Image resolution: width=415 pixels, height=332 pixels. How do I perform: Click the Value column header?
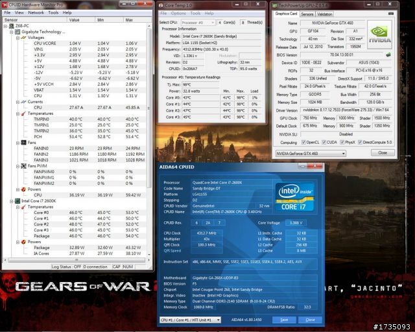(x=81, y=20)
